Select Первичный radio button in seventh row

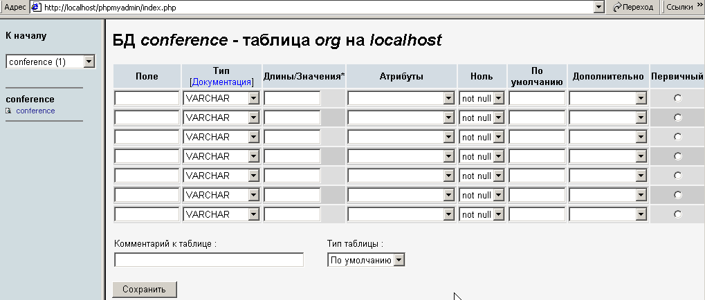677,214
